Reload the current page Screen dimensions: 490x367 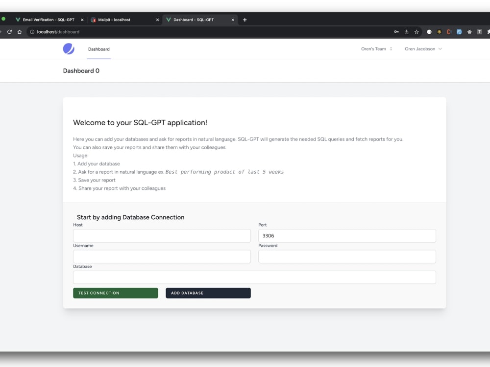pyautogui.click(x=9, y=31)
